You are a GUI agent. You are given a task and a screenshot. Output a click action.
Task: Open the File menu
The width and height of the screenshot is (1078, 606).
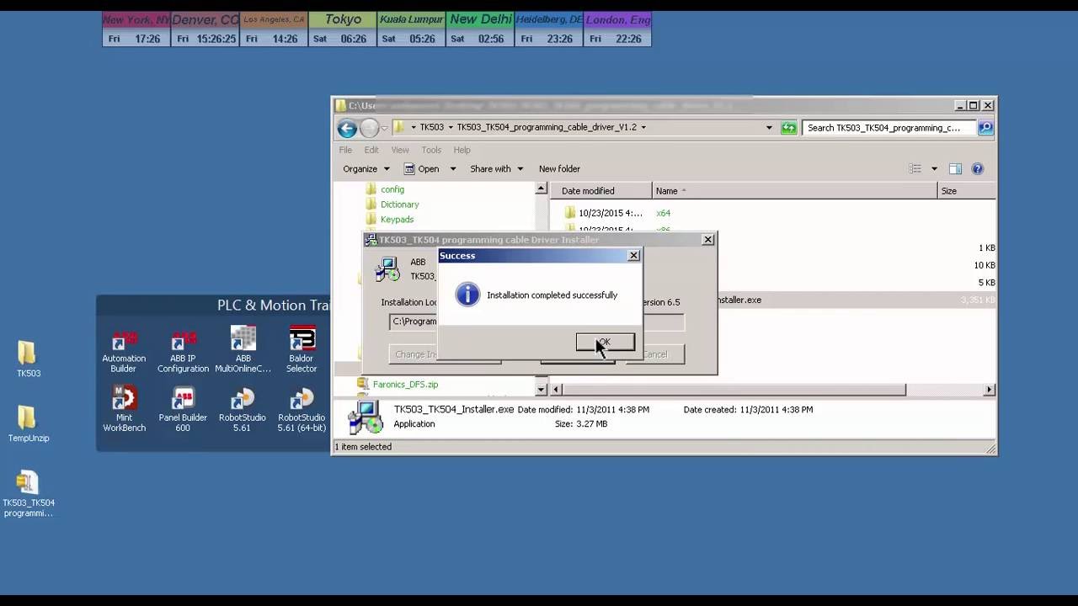tap(345, 150)
